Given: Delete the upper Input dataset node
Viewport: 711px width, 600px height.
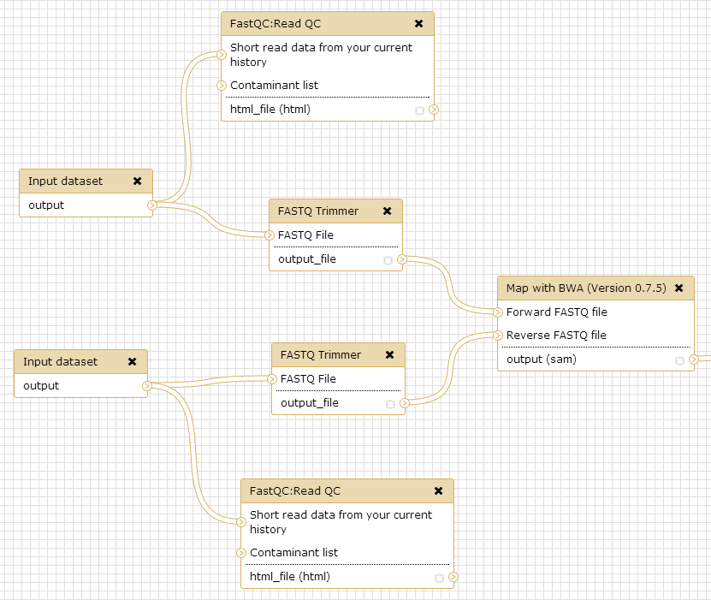Looking at the screenshot, I should pyautogui.click(x=138, y=181).
